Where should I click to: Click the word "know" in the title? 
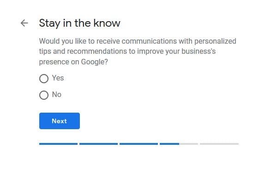coord(107,23)
